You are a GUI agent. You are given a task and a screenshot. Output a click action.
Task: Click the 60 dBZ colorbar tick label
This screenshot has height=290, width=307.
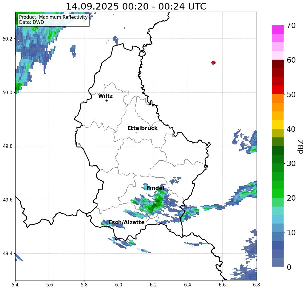pyautogui.click(x=291, y=60)
